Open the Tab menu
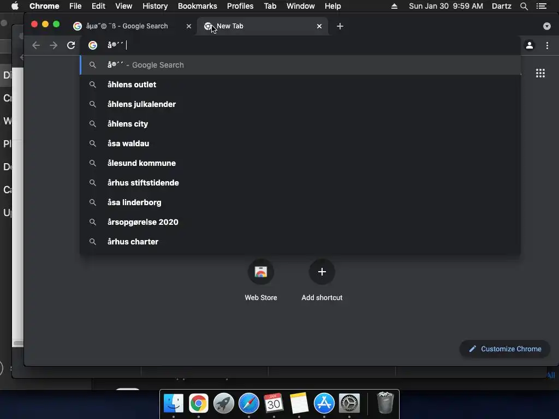559x419 pixels. (x=270, y=6)
